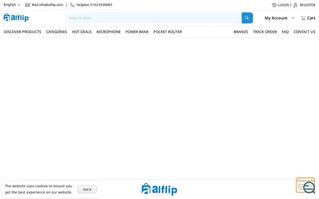The height and width of the screenshot is (199, 319).
Task: Click the blue search magnifier button
Action: click(247, 18)
